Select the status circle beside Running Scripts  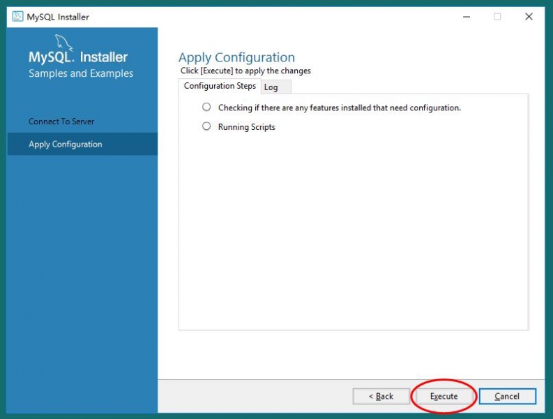tap(206, 126)
